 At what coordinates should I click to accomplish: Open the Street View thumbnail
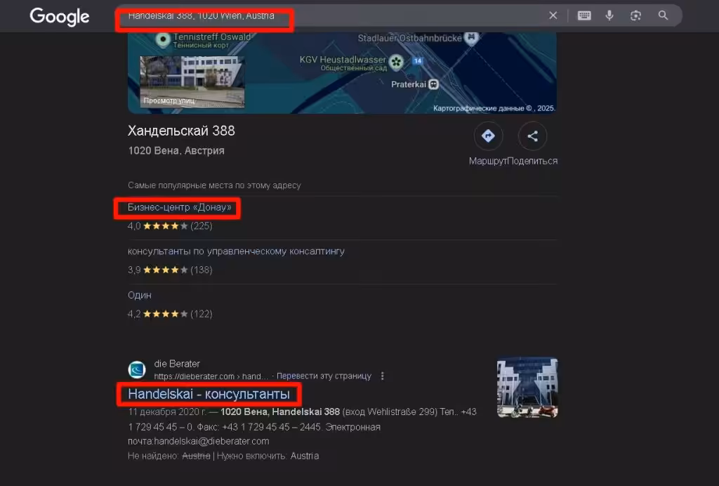point(192,81)
